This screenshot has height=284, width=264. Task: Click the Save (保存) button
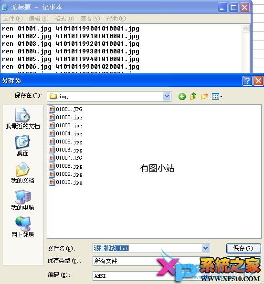click(x=243, y=248)
